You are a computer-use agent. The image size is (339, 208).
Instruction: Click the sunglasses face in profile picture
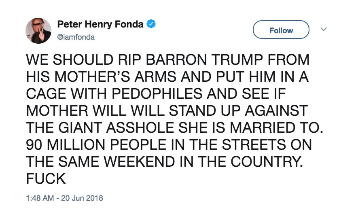click(37, 24)
